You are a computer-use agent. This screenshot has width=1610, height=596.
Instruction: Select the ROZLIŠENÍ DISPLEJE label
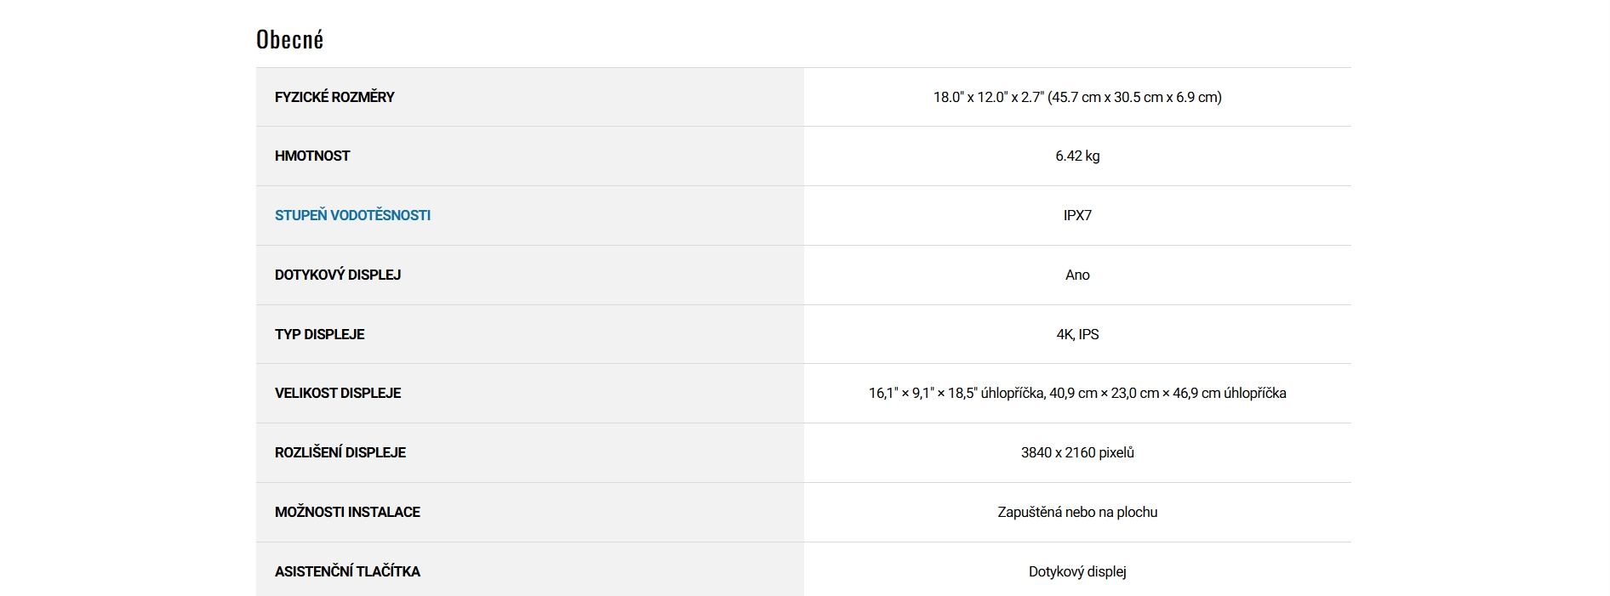(x=340, y=453)
